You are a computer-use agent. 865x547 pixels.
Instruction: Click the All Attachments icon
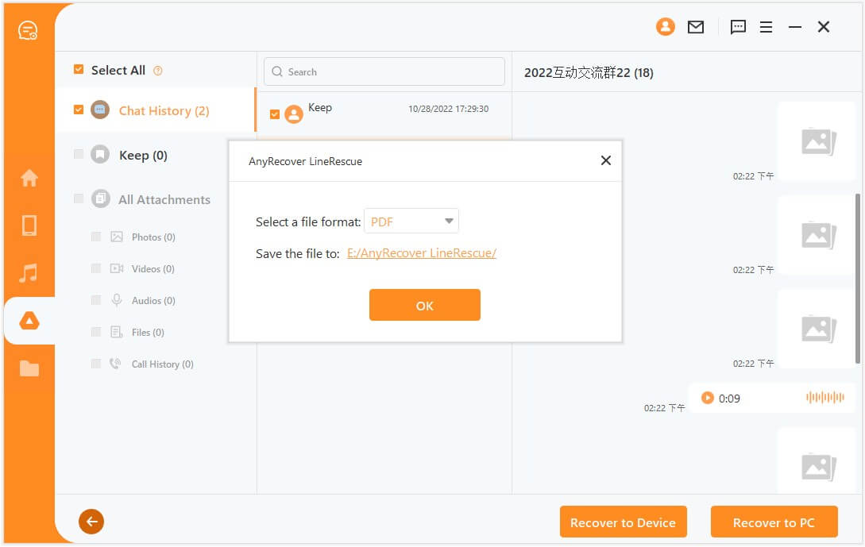(100, 198)
